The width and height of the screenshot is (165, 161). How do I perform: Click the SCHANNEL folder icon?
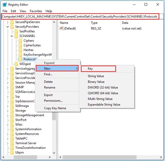point(16,36)
